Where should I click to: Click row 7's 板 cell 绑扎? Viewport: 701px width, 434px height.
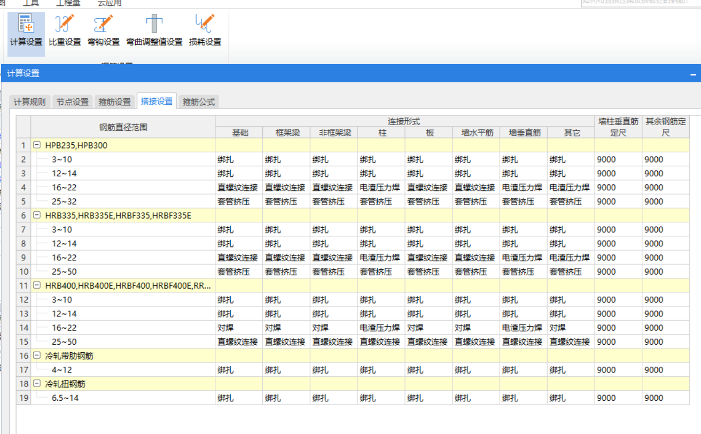coord(429,229)
